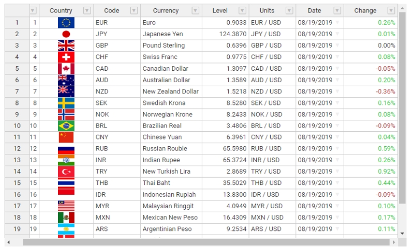Open the Country column filter dropdown
Image resolution: width=414 pixels, height=250 pixels.
(87, 10)
